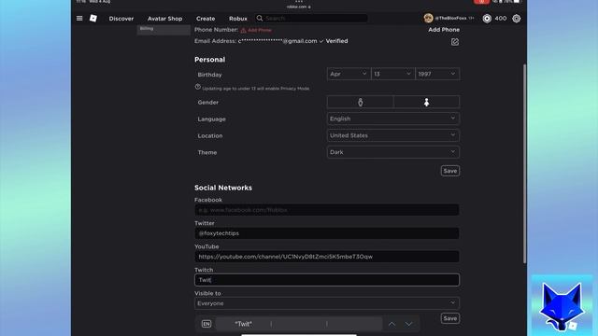This screenshot has width=598, height=336.
Task: Go to previous field with up arrow
Action: point(392,324)
